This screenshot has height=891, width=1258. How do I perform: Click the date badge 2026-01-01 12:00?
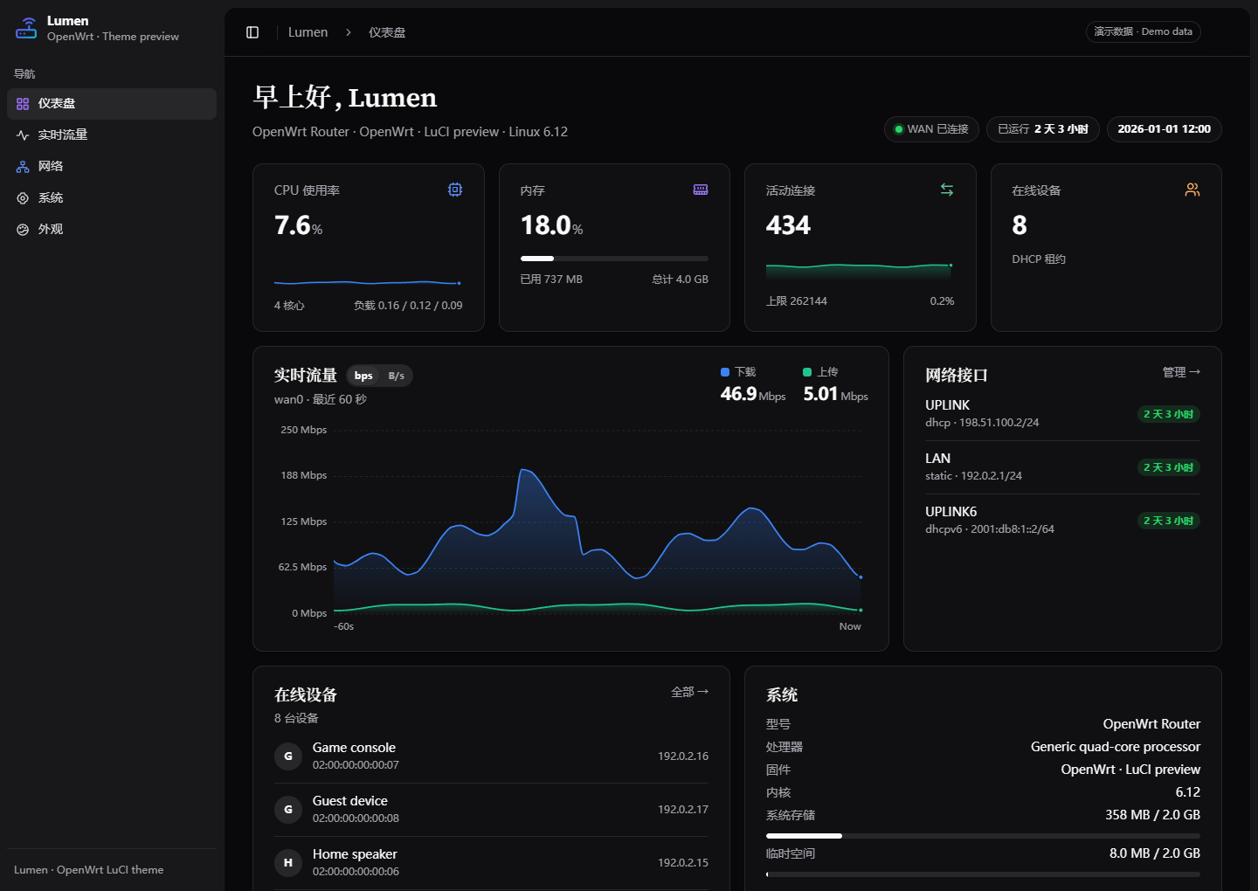[x=1165, y=129]
